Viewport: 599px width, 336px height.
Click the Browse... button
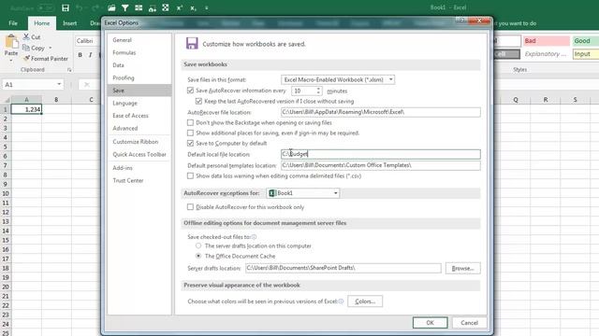(x=462, y=268)
